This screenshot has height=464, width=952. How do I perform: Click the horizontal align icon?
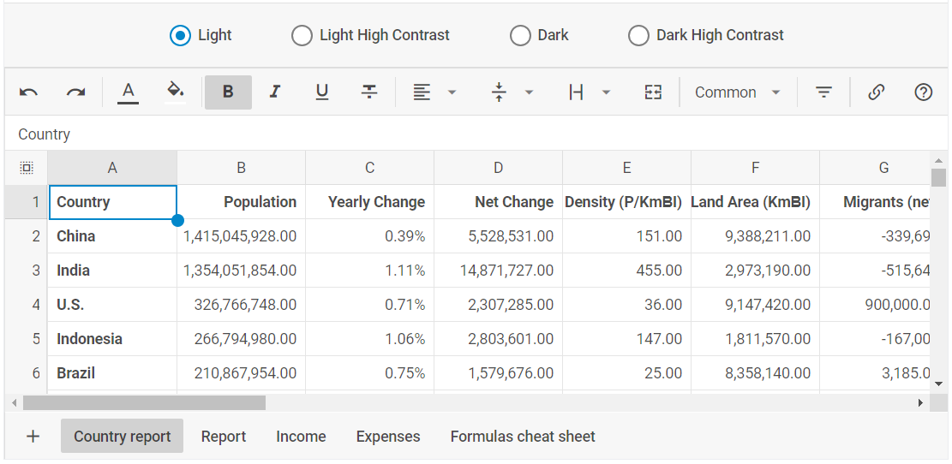pyautogui.click(x=422, y=92)
